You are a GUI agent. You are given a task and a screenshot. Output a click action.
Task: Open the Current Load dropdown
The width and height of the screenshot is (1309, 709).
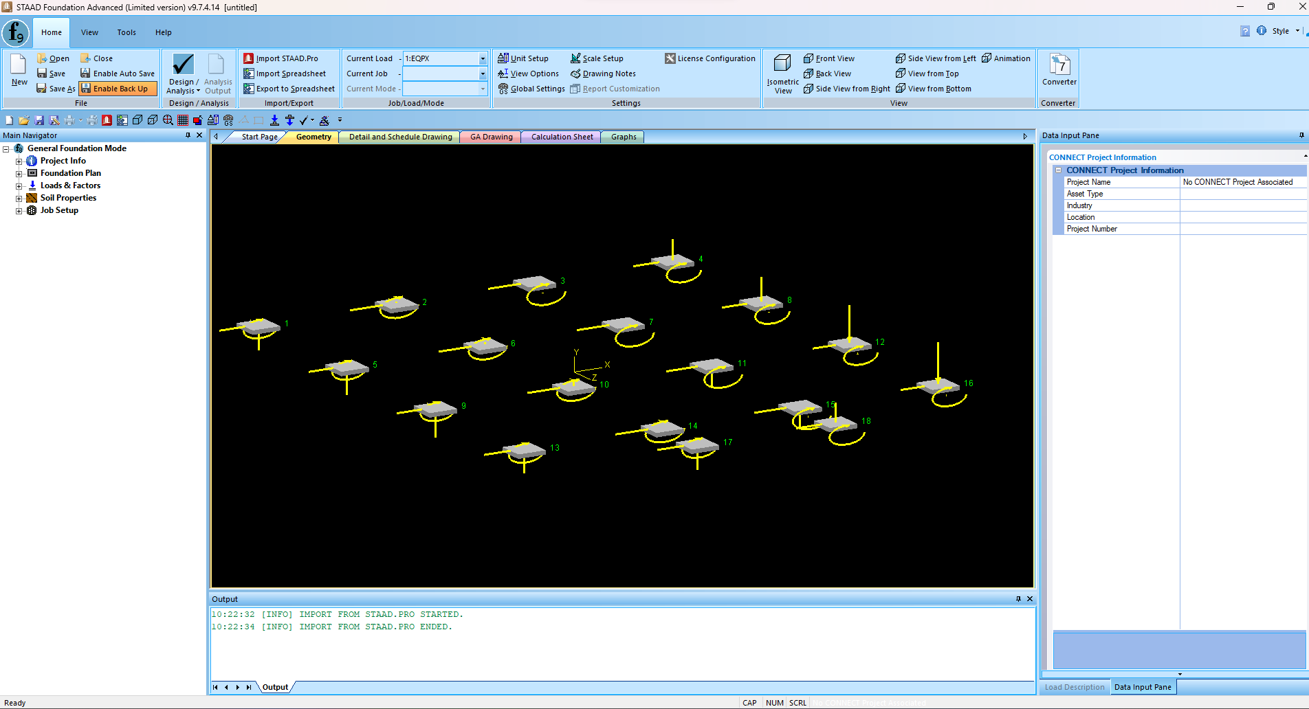tap(483, 58)
